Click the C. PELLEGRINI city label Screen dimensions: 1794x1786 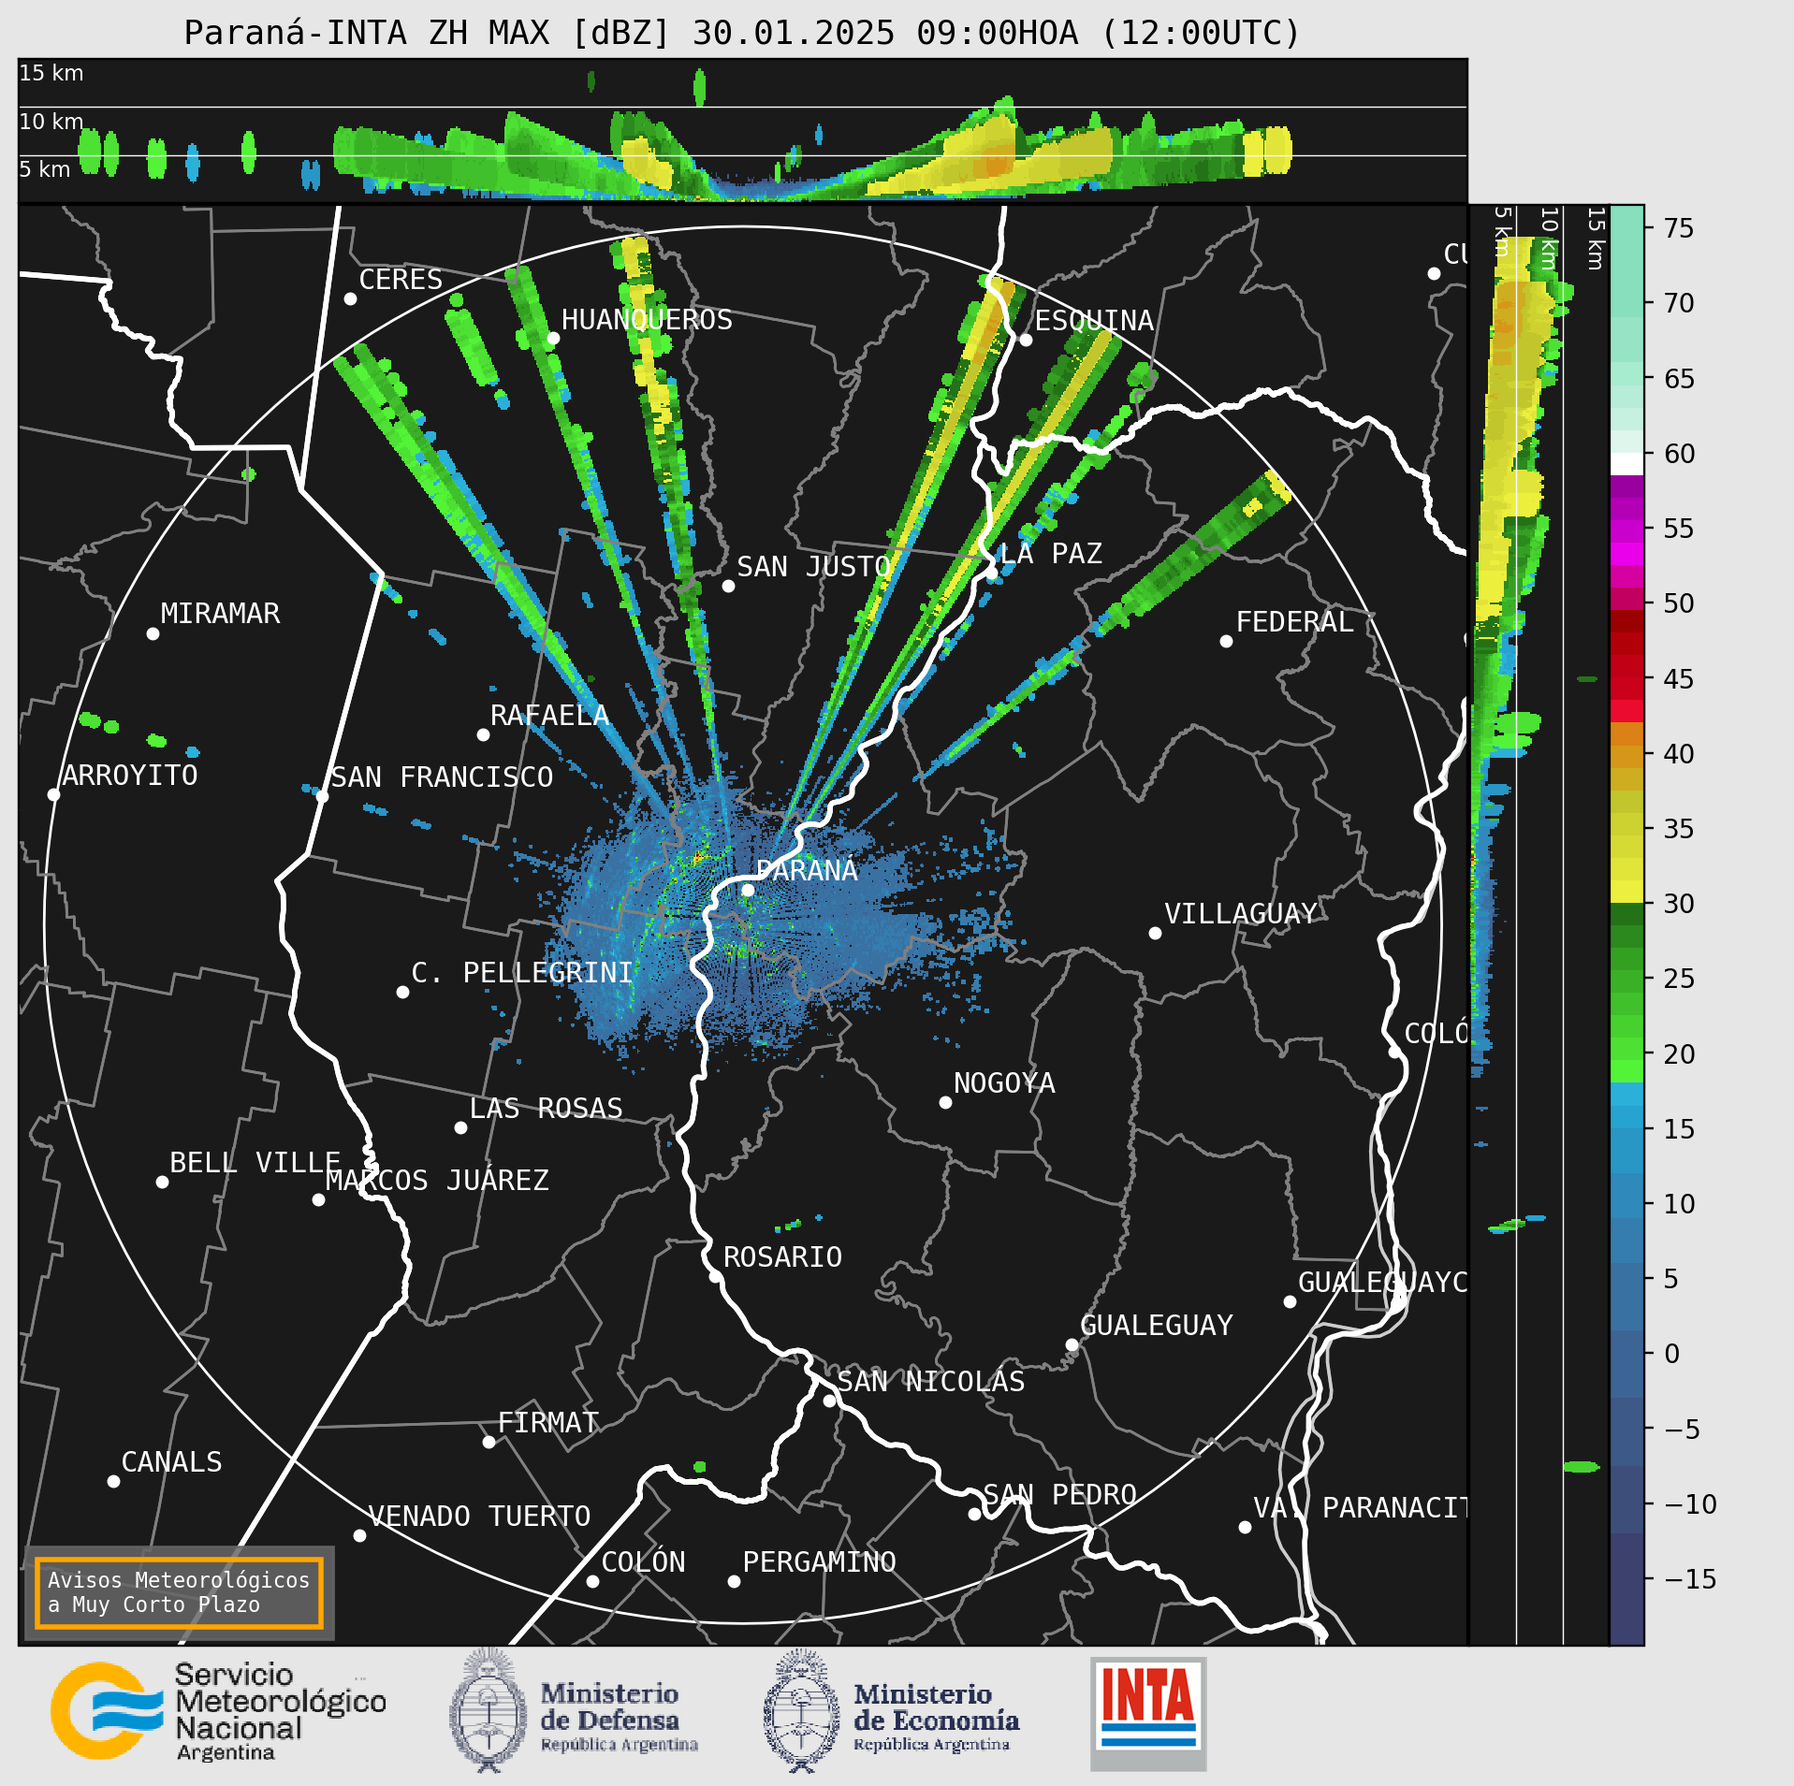[522, 973]
